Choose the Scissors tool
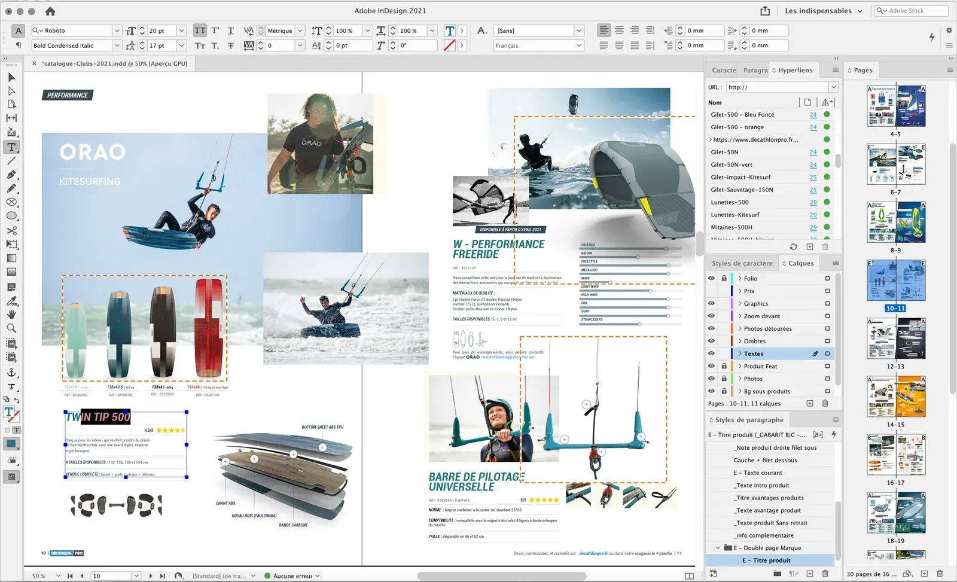The height and width of the screenshot is (582, 957). pyautogui.click(x=11, y=230)
